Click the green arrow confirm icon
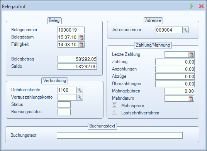The height and width of the screenshot is (151, 207). tap(191, 6)
